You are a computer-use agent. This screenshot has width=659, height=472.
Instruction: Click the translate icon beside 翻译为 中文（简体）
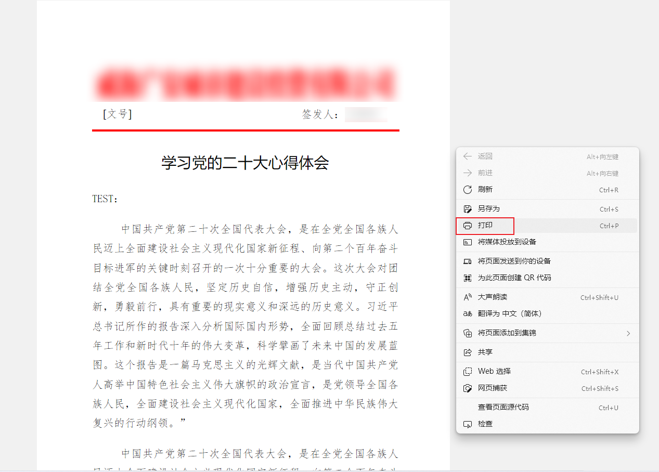pyautogui.click(x=467, y=313)
